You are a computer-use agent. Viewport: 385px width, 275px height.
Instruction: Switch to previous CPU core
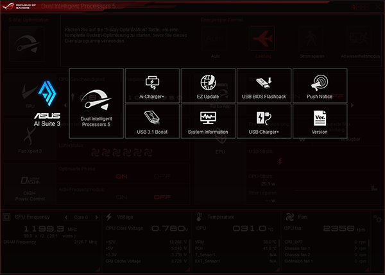66,217
